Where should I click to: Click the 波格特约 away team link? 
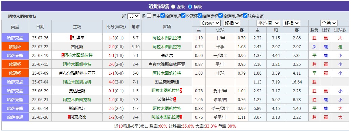click(166, 99)
